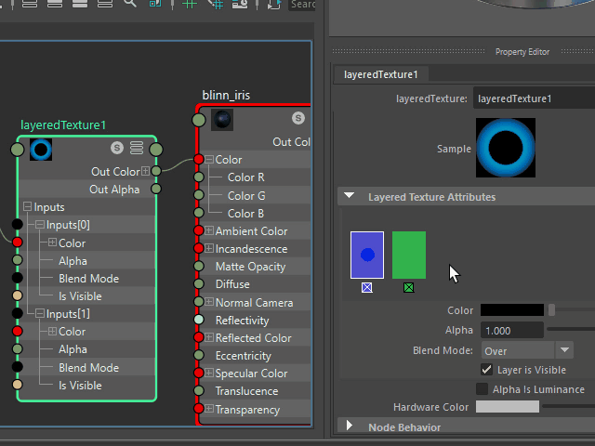Click the view mode icon on layeredTexture1 node
Screen dimensions: 595x446
click(137, 148)
